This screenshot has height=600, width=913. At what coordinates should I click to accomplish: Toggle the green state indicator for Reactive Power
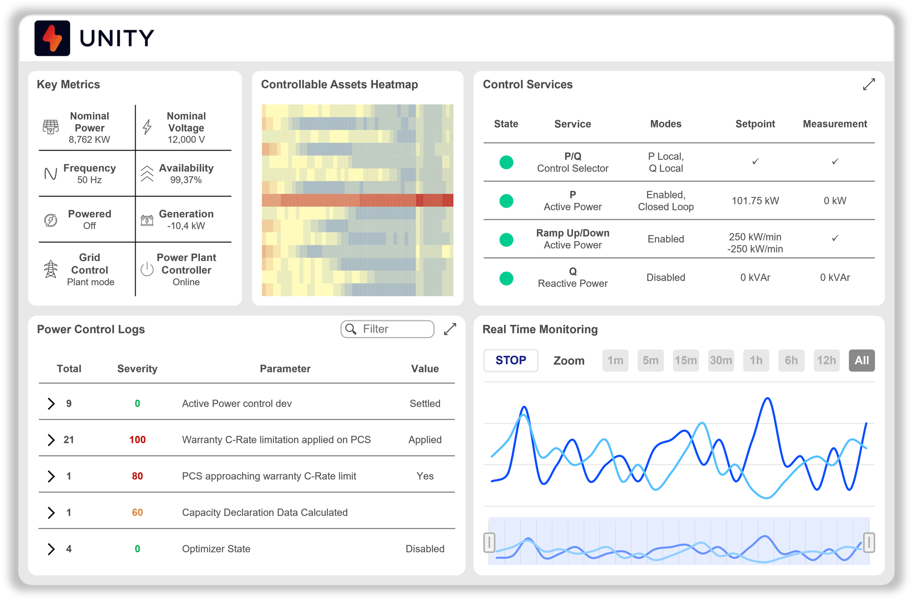(506, 278)
